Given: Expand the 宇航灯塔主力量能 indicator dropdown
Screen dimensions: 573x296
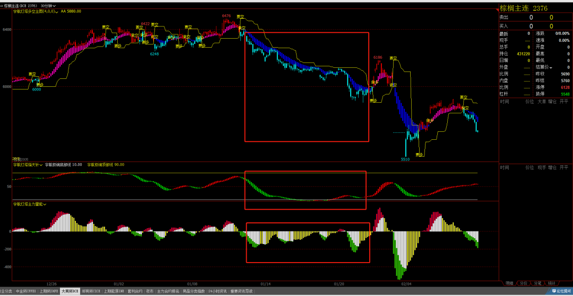Looking at the screenshot, I should 45,204.
